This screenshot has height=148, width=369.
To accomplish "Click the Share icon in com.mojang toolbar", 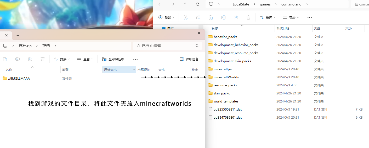I will point(236,17).
